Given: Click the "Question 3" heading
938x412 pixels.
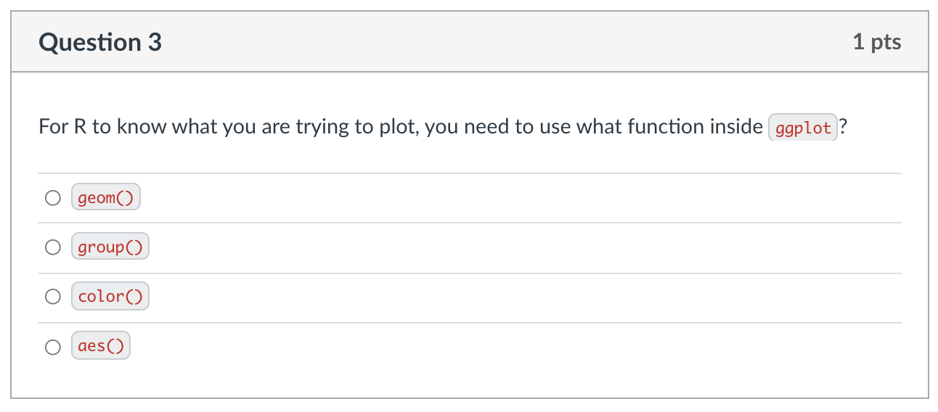Looking at the screenshot, I should click(x=100, y=43).
